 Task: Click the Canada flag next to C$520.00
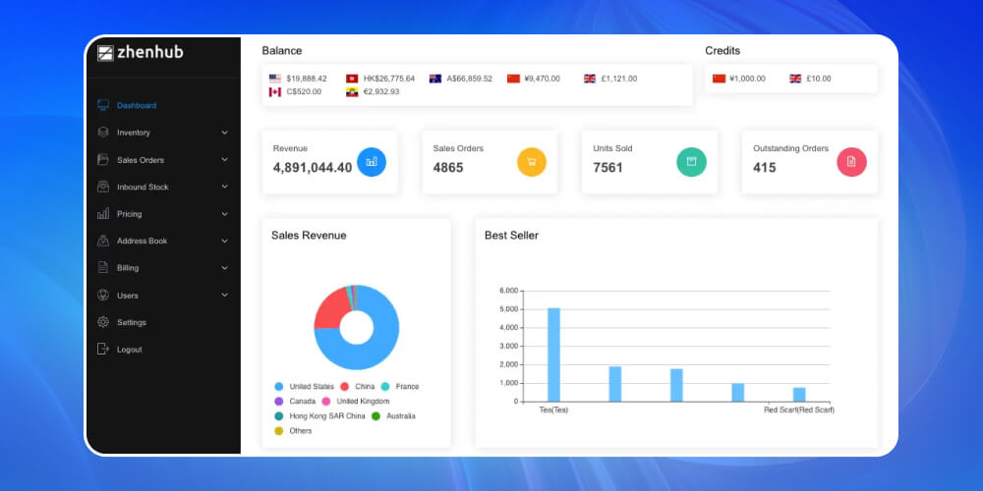tap(275, 92)
